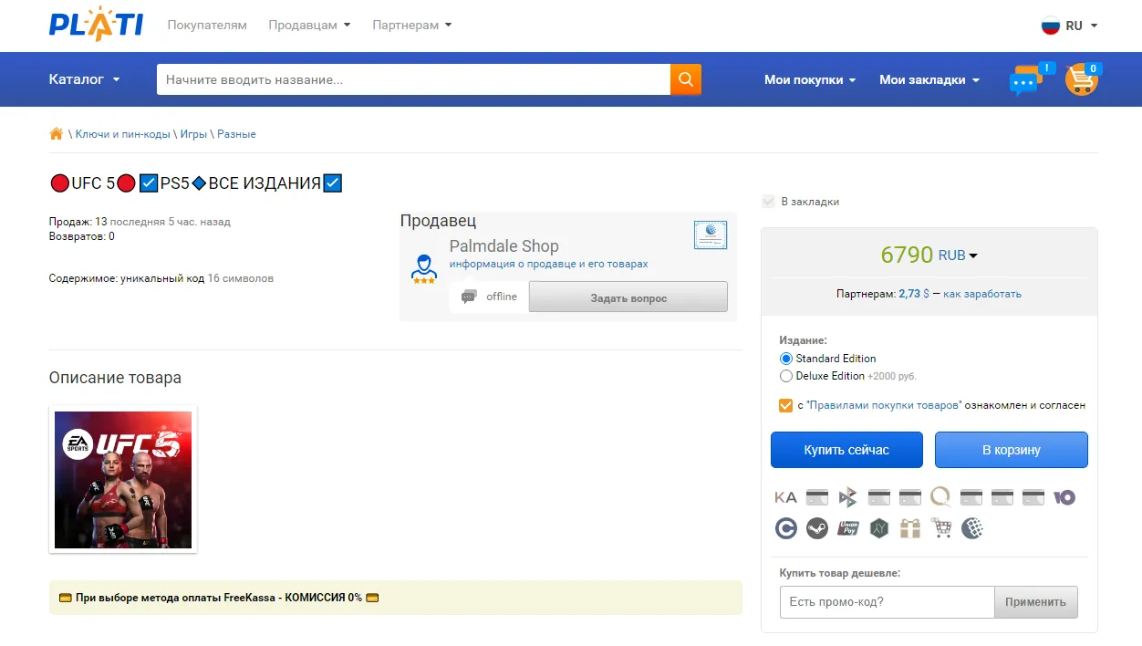The height and width of the screenshot is (646, 1142).
Task: Click the Plati logo
Action: (96, 25)
